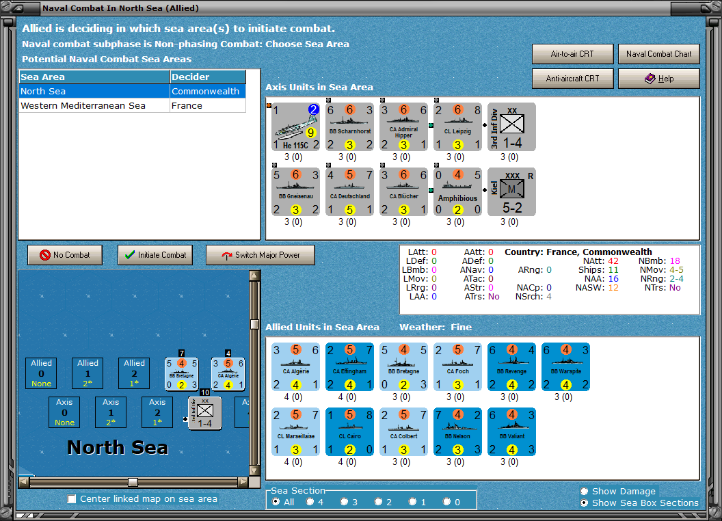Select the BB Scharnhorst ship counter
Screen dimensions: 722x521
point(349,126)
